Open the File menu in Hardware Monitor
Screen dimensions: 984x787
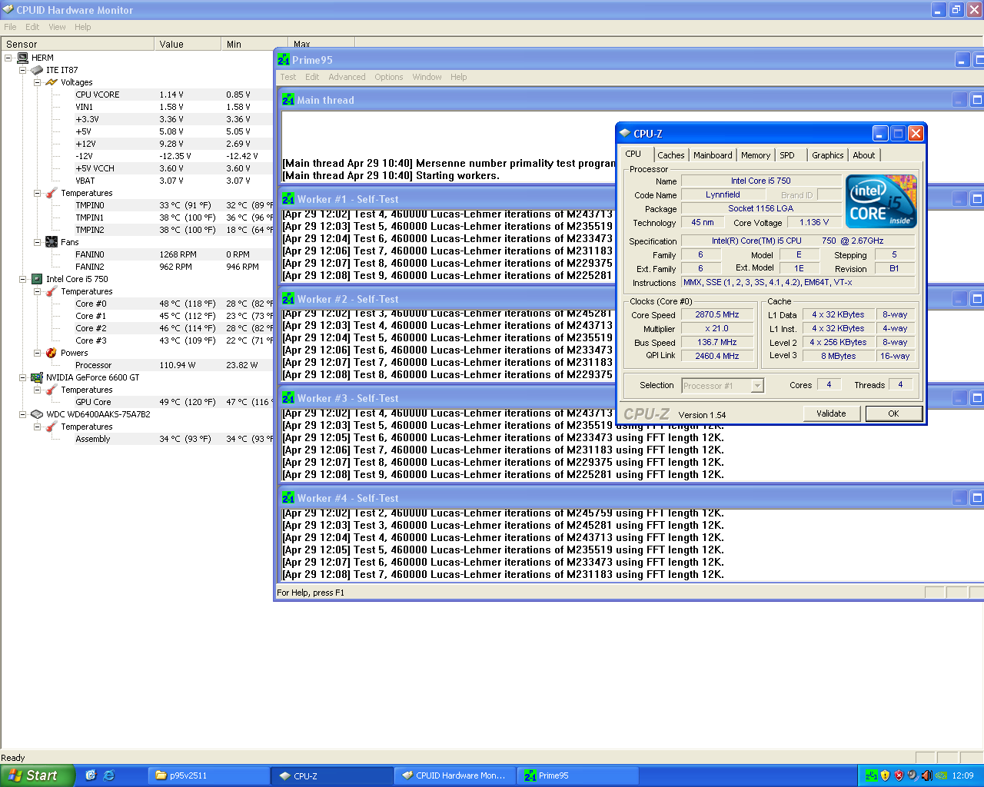tap(10, 27)
